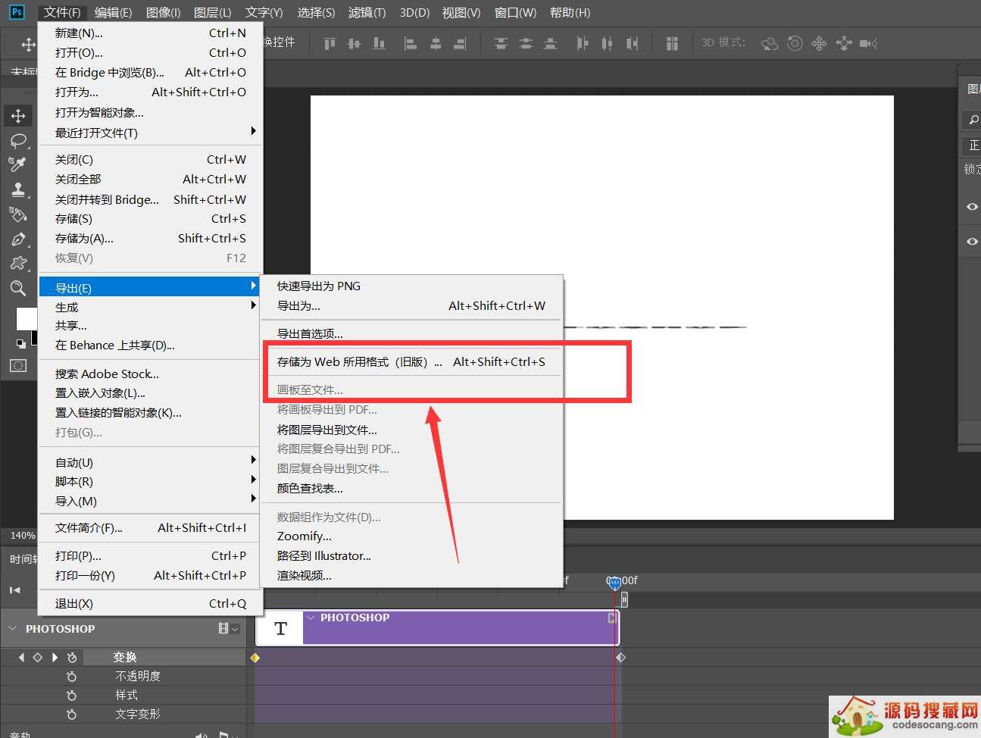Select 3D roll mode icon

pos(795,43)
